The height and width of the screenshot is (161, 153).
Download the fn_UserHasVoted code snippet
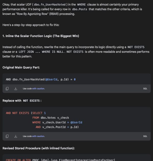(x=16, y=89)
